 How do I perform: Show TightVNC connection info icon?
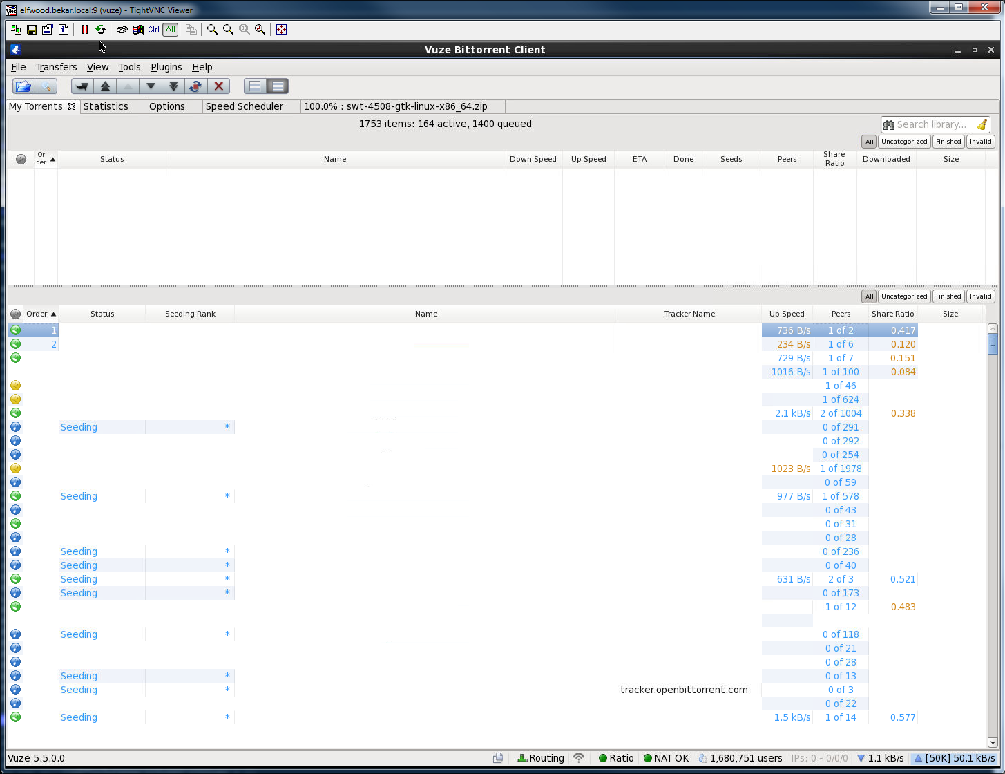64,30
